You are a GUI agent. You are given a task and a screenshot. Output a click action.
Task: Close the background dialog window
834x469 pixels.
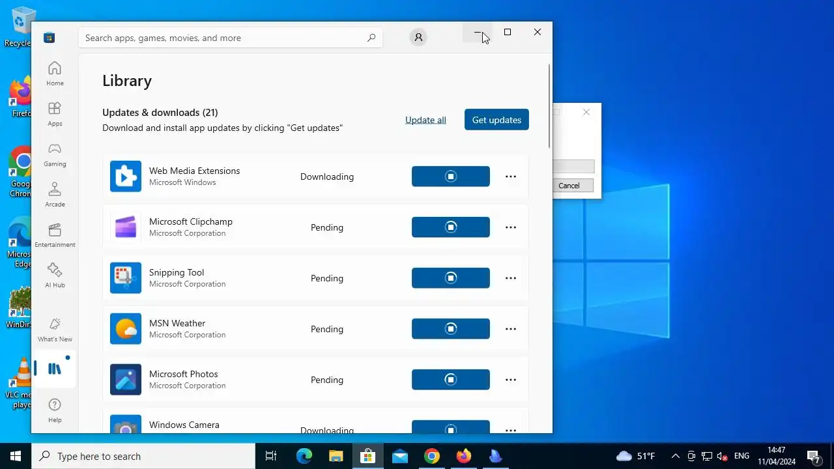pos(586,112)
